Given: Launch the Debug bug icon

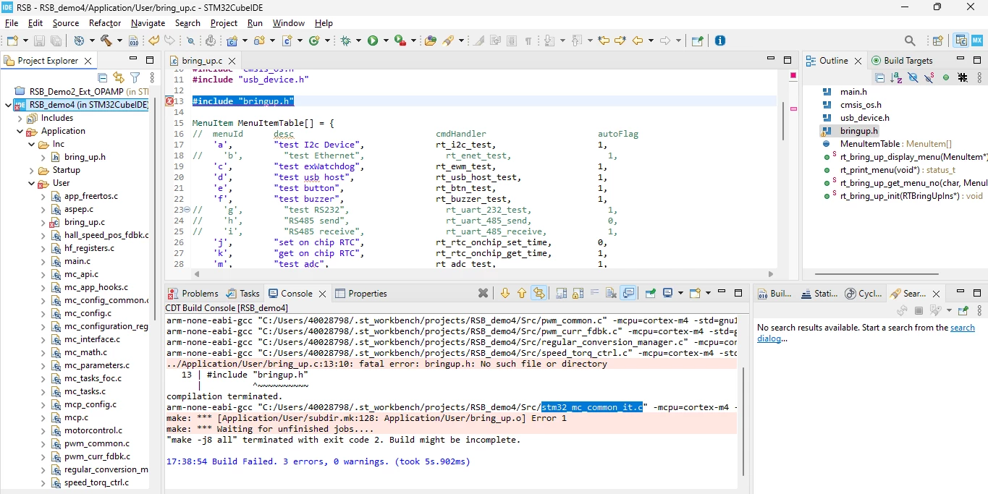Looking at the screenshot, I should [x=346, y=41].
